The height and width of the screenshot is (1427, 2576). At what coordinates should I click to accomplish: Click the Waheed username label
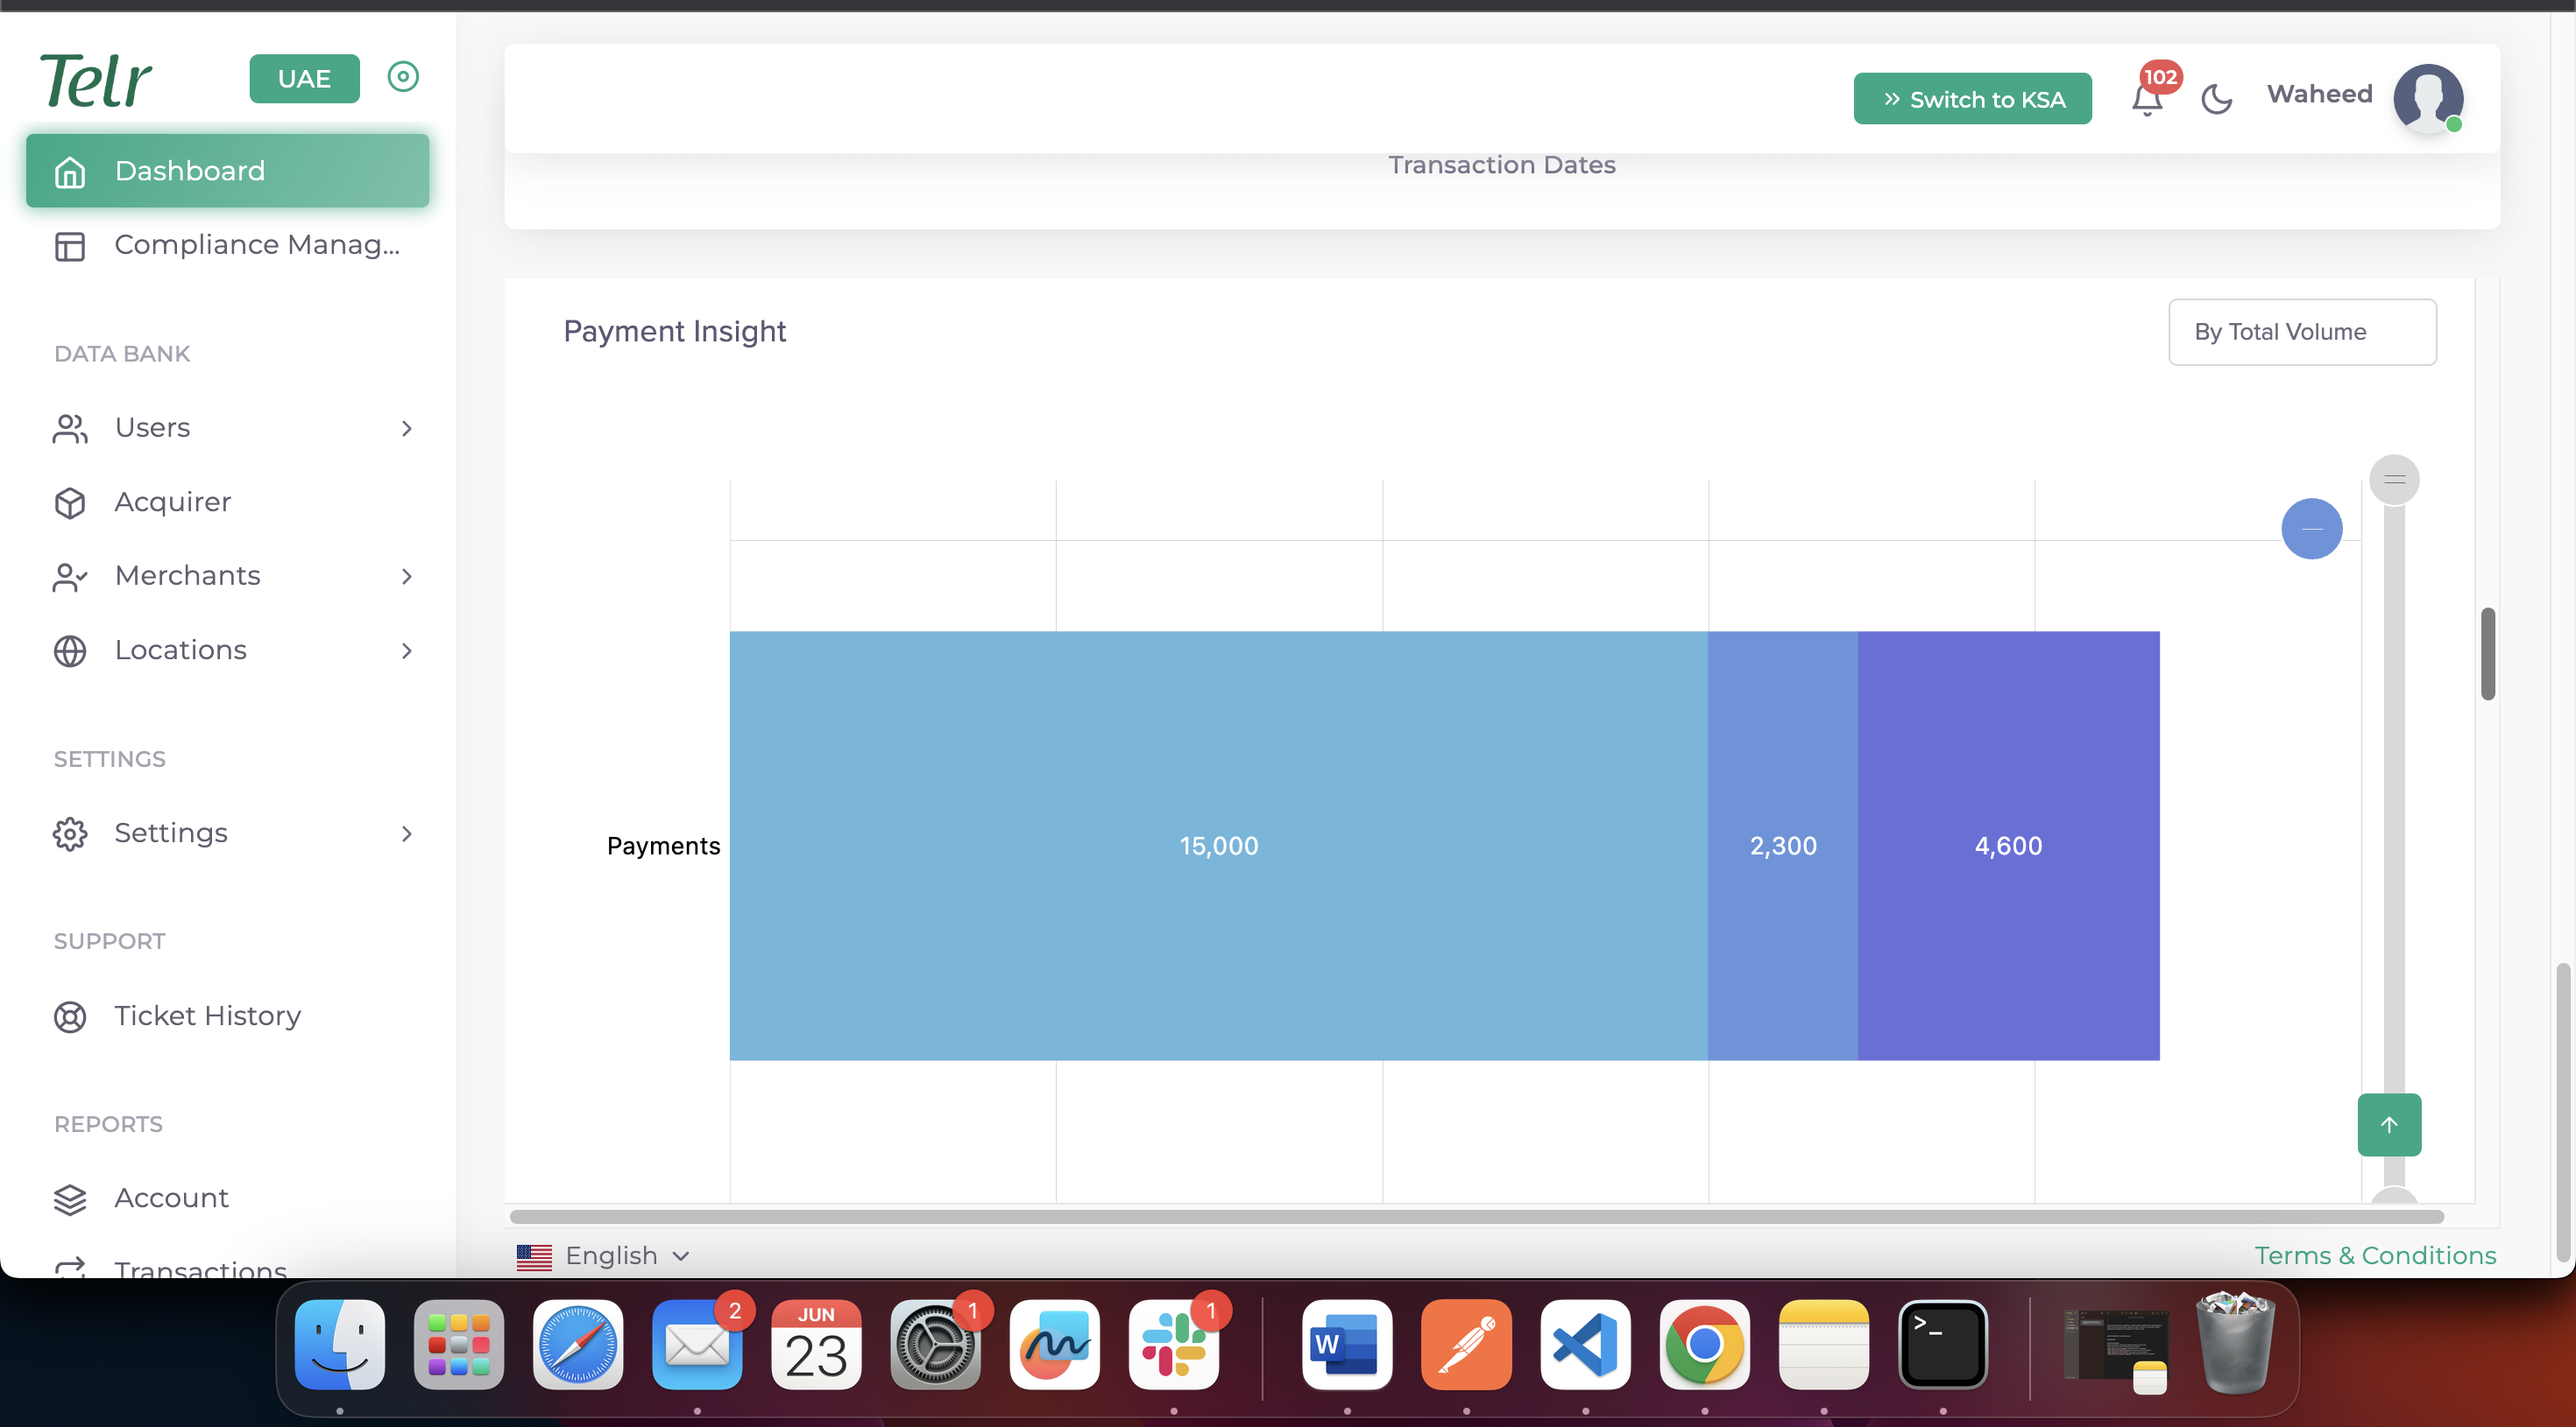(2319, 94)
